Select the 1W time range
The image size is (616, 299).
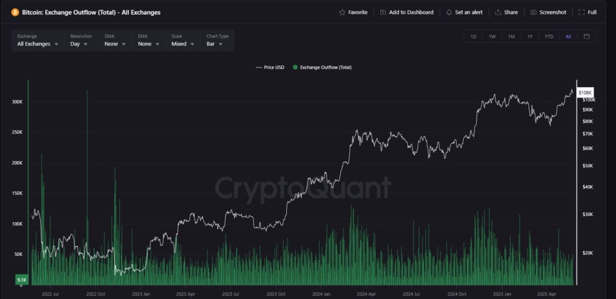click(492, 37)
